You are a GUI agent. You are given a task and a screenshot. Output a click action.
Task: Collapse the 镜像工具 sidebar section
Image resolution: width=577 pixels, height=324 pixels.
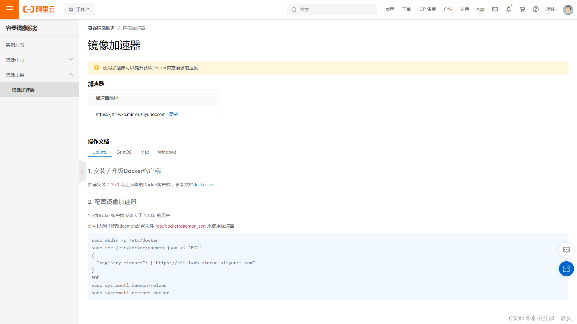click(39, 75)
